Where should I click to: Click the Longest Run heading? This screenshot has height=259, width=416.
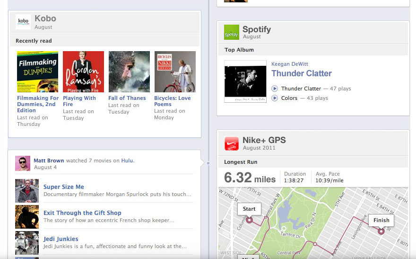(x=241, y=162)
